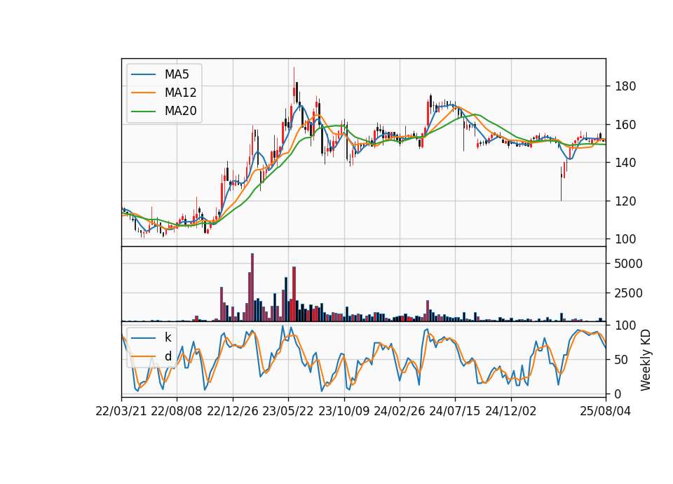Click the 22/12/26 date tick label
The width and height of the screenshot is (673, 484).
[233, 411]
